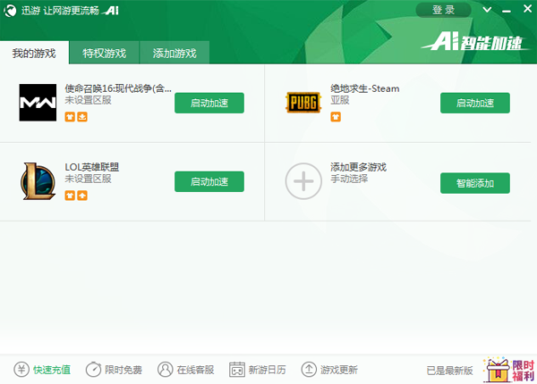537x384 pixels.
Task: Click the League of Legends game icon
Action: [x=38, y=181]
